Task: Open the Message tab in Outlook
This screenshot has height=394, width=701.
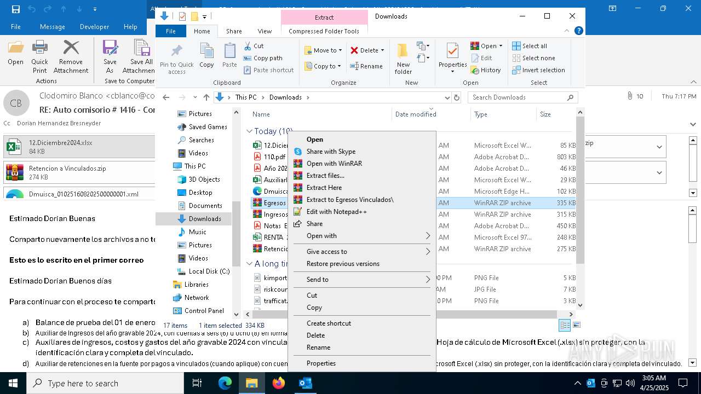Action: [53, 27]
